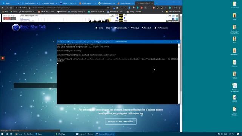Switch to the HTML Import tab
This screenshot has height=136, width=242.
(87, 3)
